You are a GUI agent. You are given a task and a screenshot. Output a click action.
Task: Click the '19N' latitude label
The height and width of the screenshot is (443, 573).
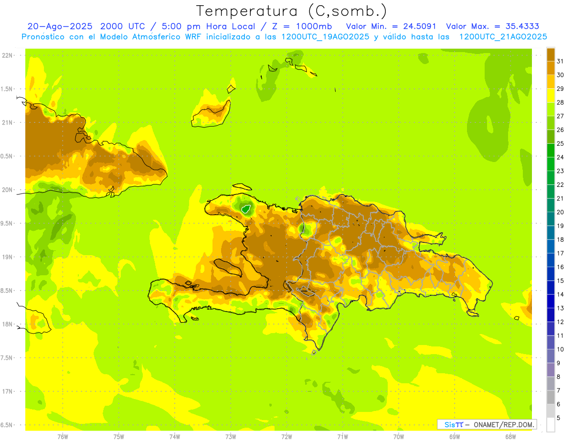[7, 257]
